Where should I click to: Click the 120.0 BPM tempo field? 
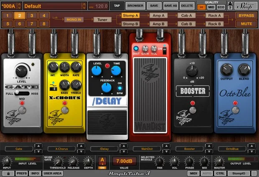(x=99, y=6)
